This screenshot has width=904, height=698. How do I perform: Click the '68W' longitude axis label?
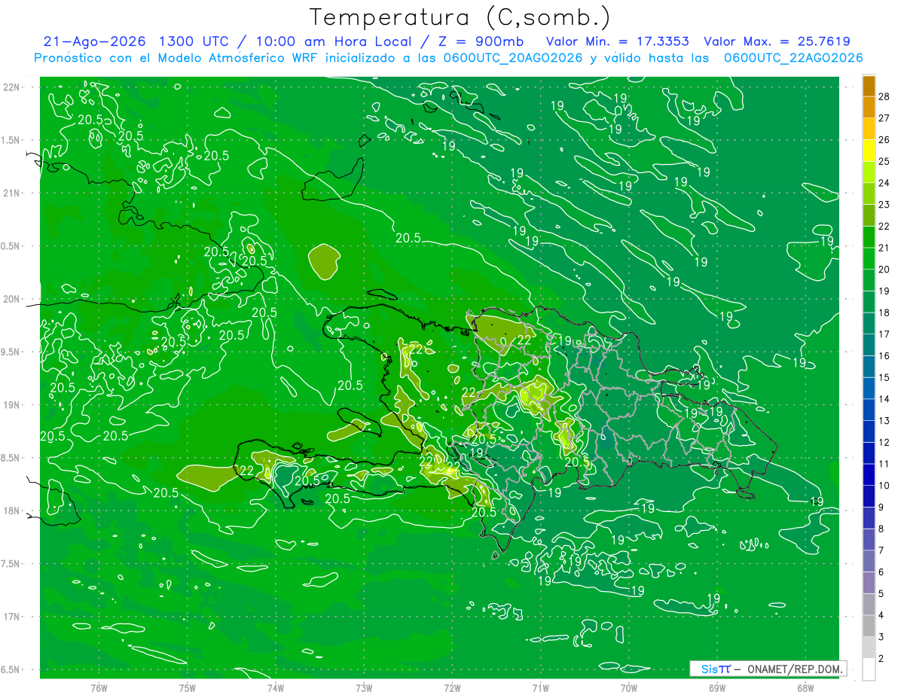805,688
